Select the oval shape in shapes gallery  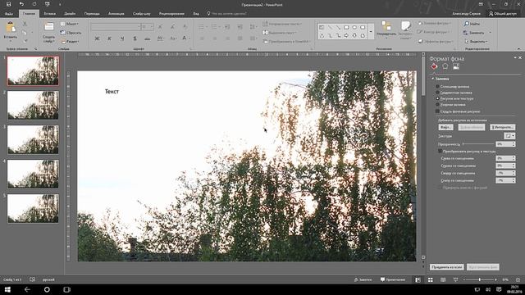(x=354, y=27)
